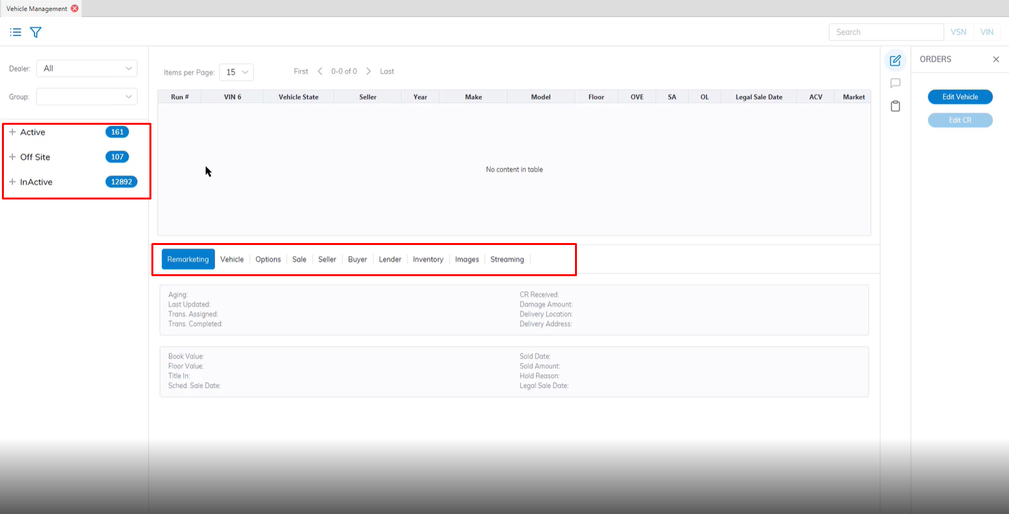Toggle search mode to VSN
Viewport: 1009px width, 514px height.
pyautogui.click(x=958, y=32)
